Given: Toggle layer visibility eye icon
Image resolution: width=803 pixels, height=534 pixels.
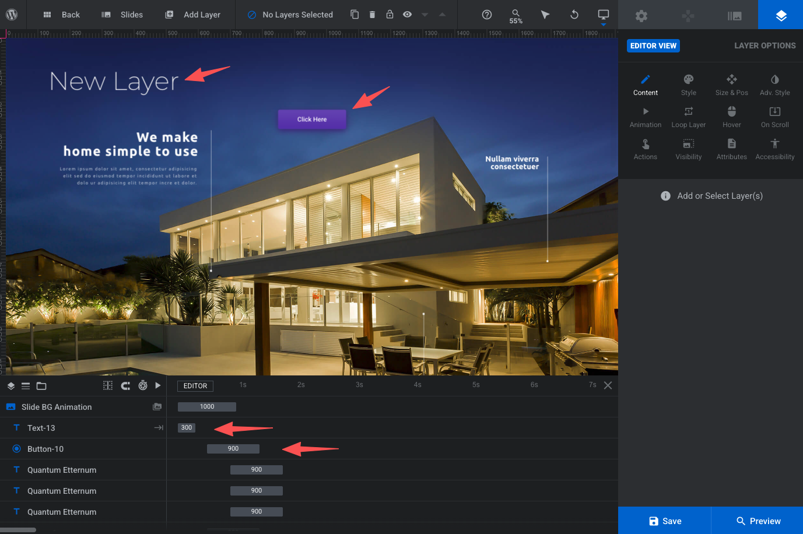Looking at the screenshot, I should pos(407,15).
